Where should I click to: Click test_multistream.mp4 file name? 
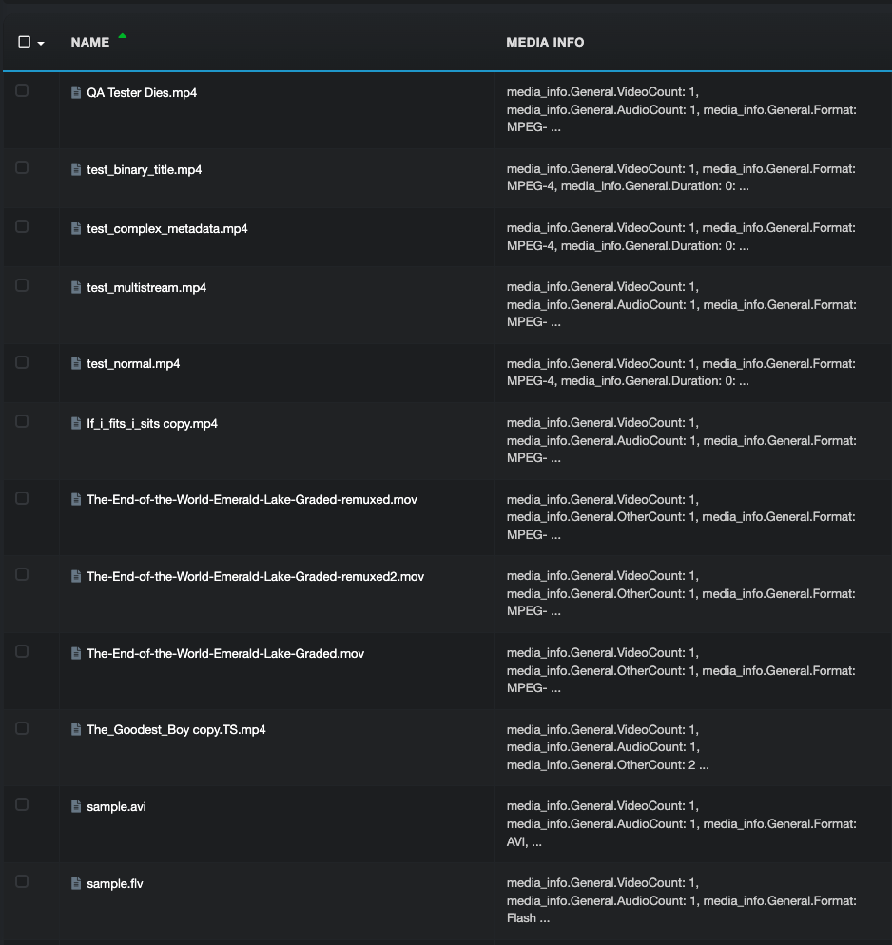pyautogui.click(x=146, y=287)
